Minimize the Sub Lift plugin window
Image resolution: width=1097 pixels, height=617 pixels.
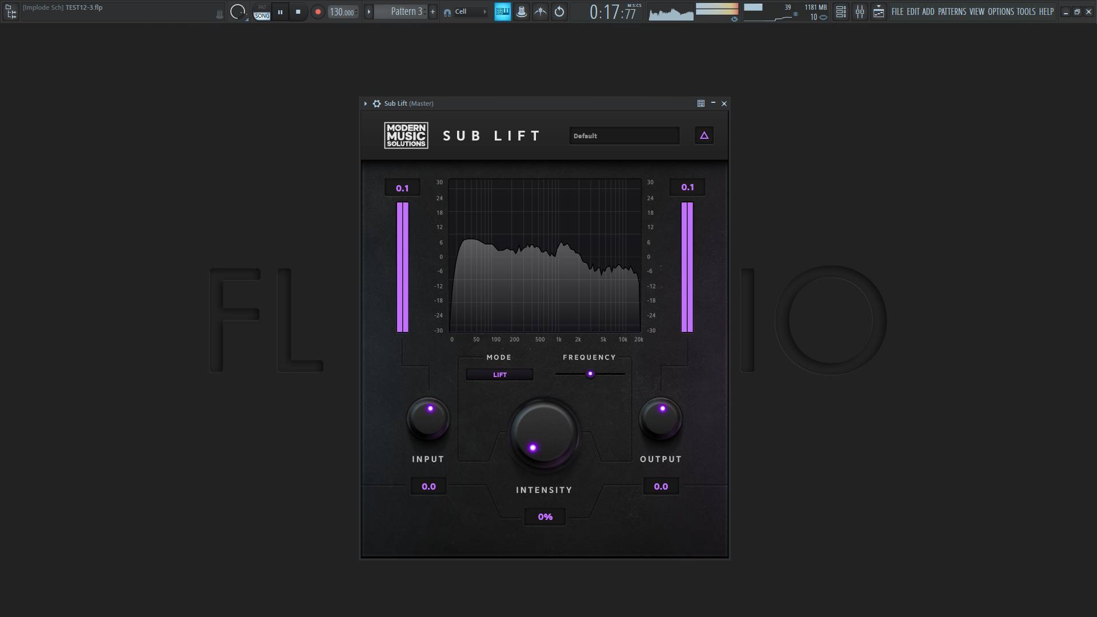tap(713, 103)
